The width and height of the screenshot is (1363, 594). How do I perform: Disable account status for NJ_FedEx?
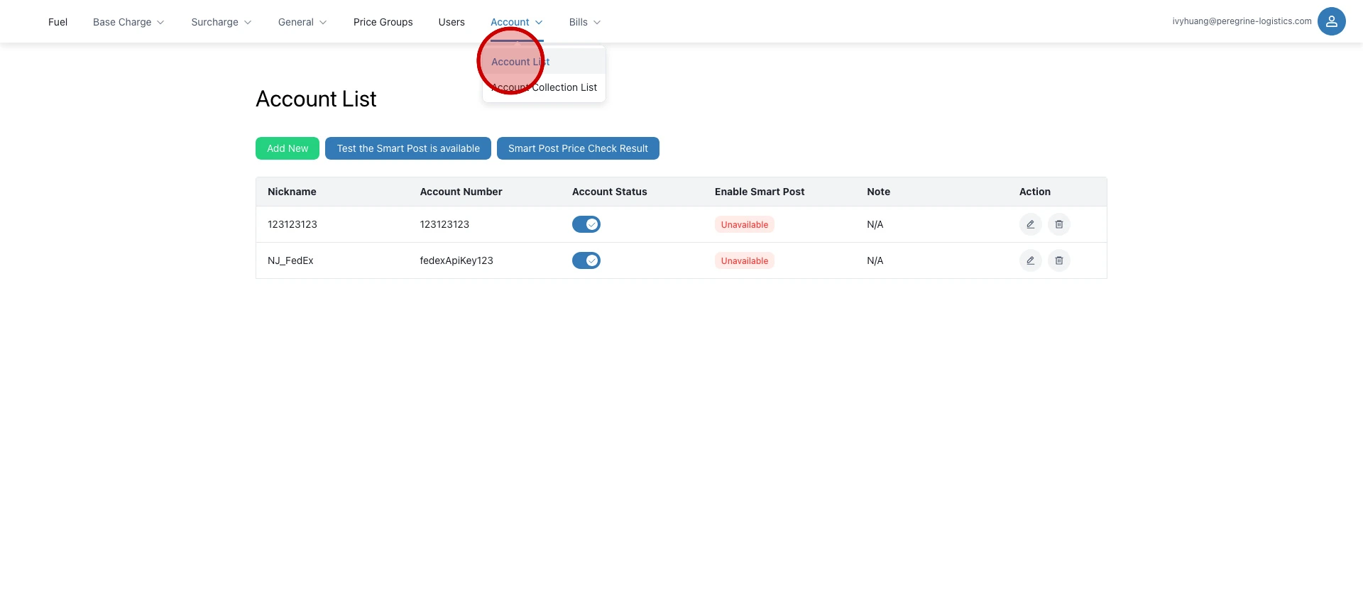tap(586, 260)
